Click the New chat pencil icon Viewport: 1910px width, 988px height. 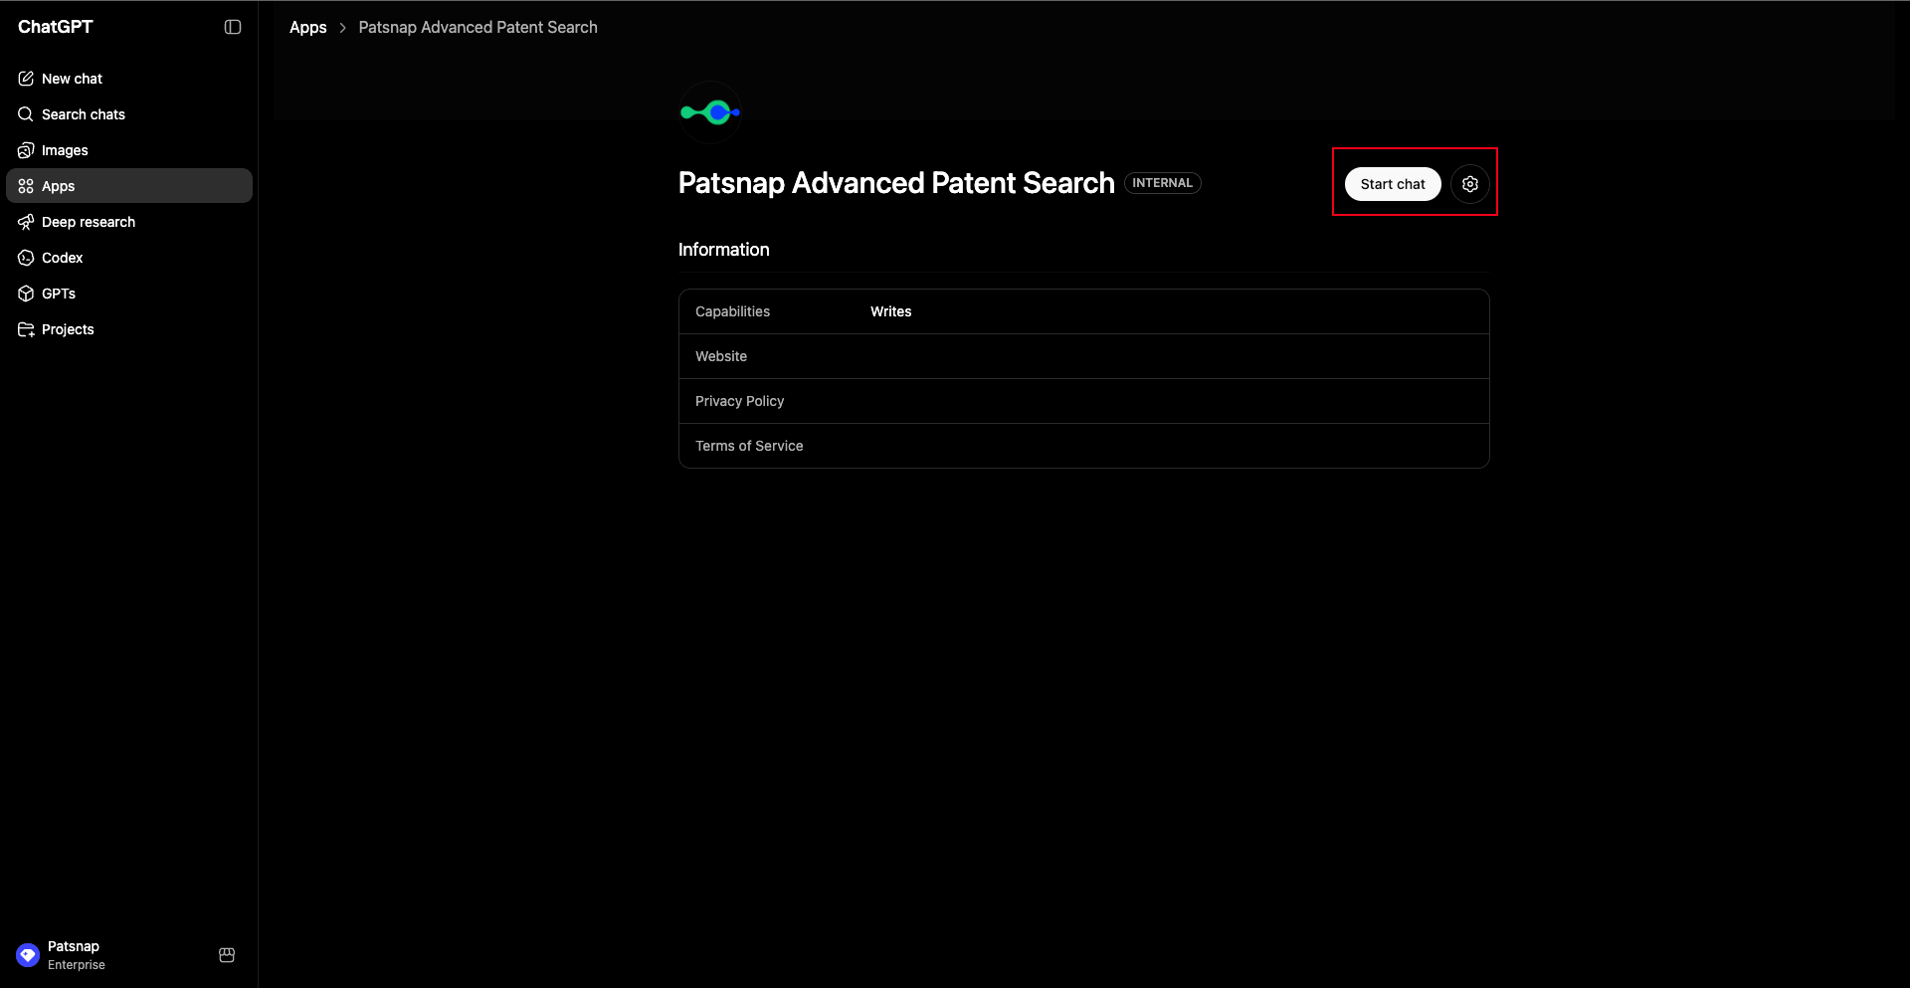(26, 79)
